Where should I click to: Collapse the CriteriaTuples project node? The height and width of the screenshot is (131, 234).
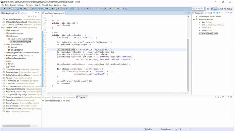2,28
